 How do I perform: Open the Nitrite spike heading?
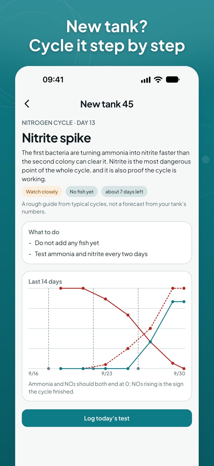pos(56,138)
